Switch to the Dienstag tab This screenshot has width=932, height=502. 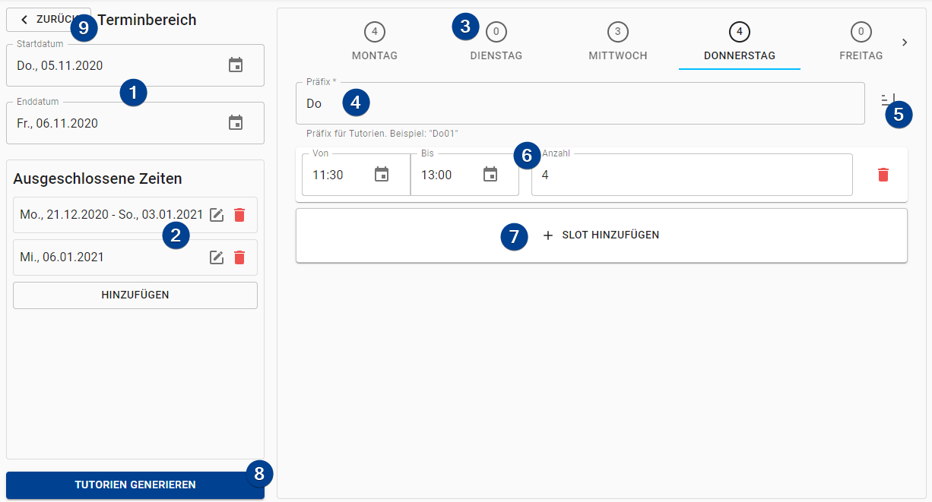(x=496, y=43)
